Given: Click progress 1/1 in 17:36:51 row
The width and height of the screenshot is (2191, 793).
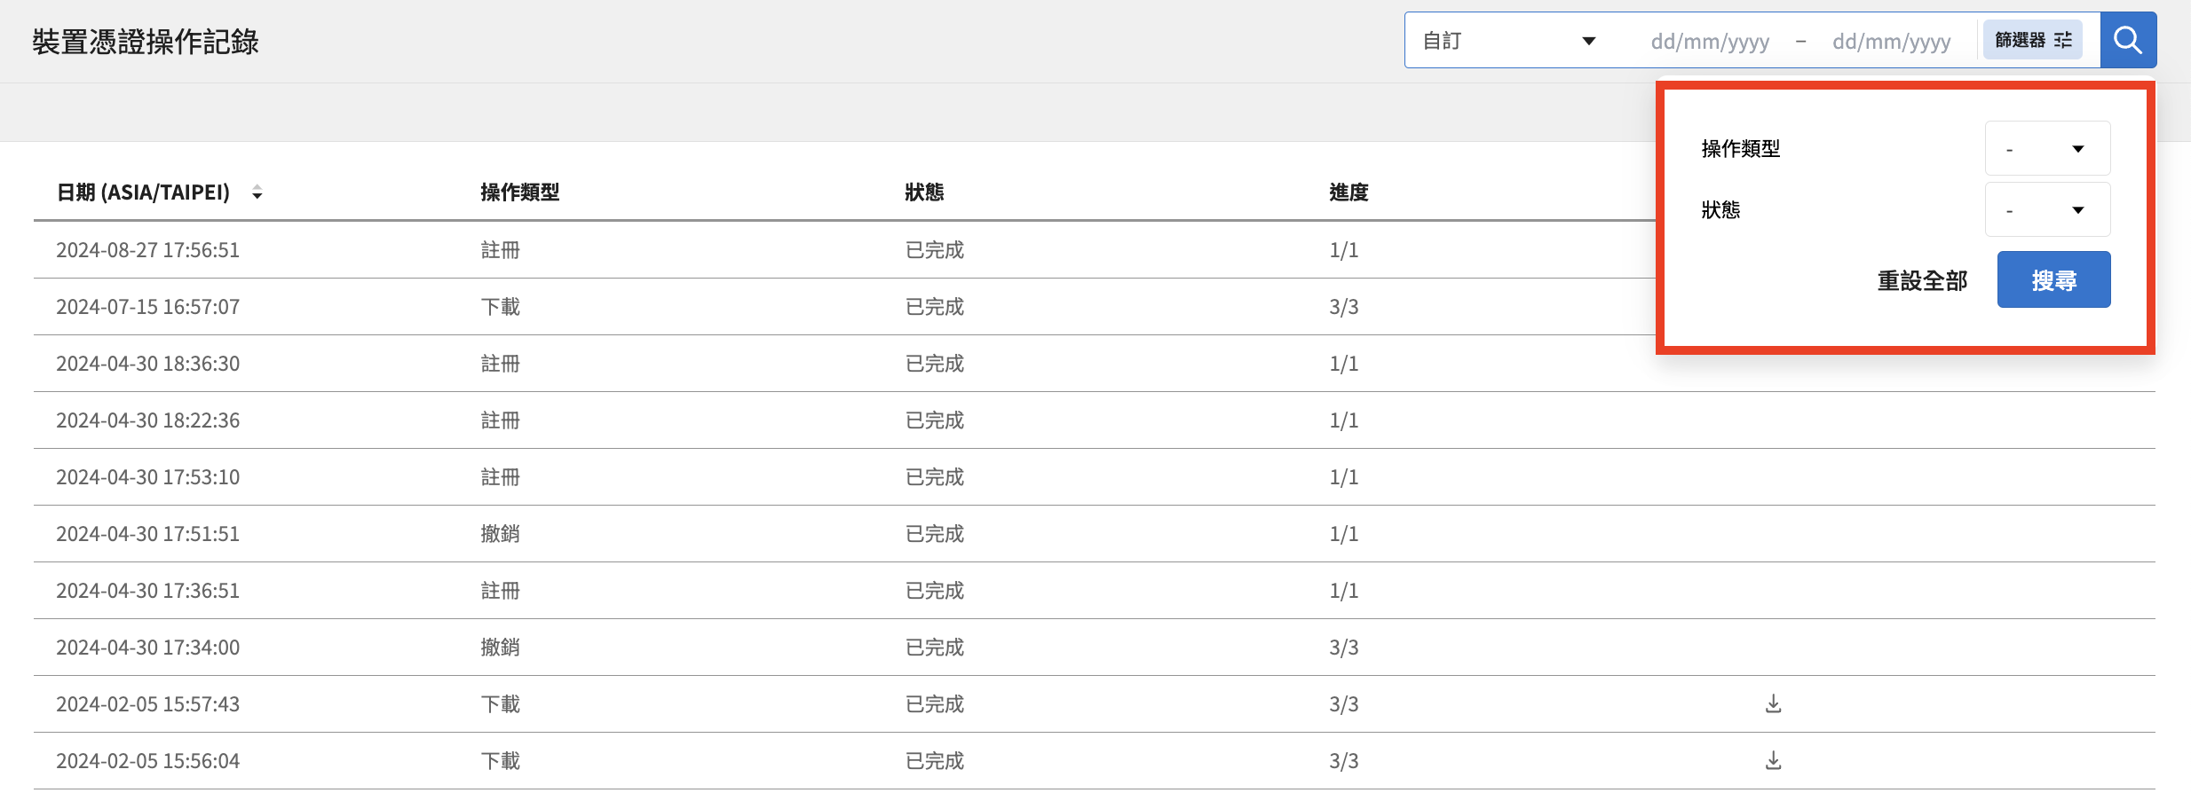Looking at the screenshot, I should 1343,591.
